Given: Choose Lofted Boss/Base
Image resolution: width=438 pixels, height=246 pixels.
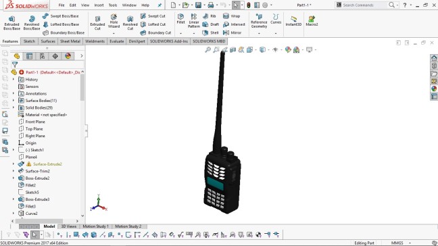Looking at the screenshot, I should pos(61,24).
